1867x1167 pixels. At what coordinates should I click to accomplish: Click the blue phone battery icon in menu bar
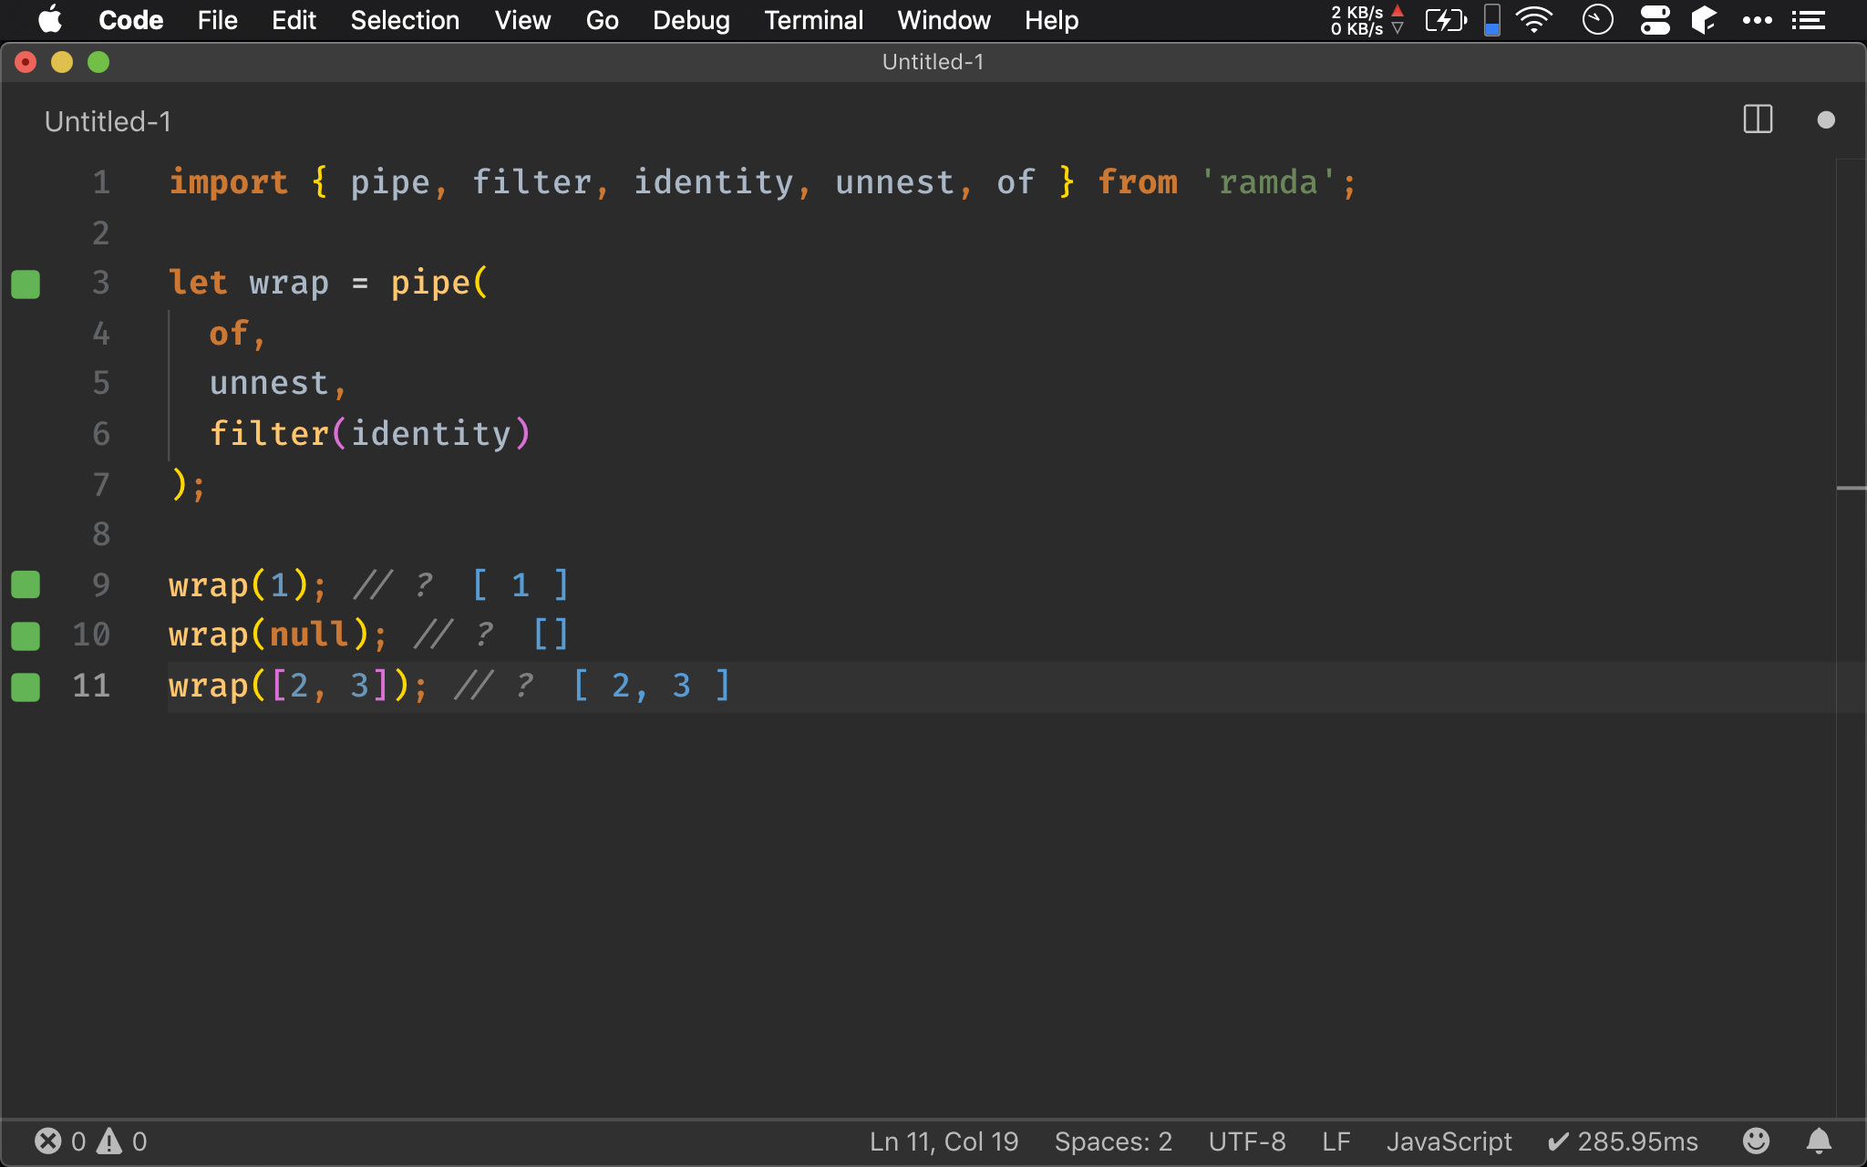pos(1492,20)
